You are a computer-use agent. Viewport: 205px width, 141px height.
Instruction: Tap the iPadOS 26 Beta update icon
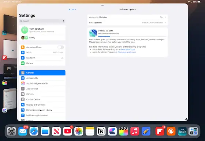point(93,33)
